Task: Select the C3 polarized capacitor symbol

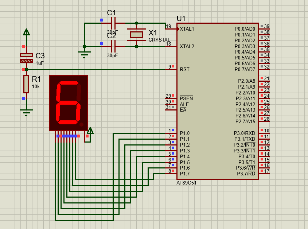Action: coord(26,58)
